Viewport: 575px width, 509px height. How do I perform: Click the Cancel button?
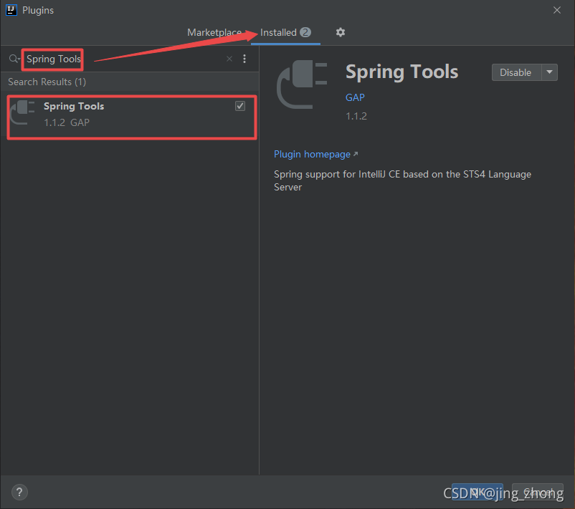(538, 493)
